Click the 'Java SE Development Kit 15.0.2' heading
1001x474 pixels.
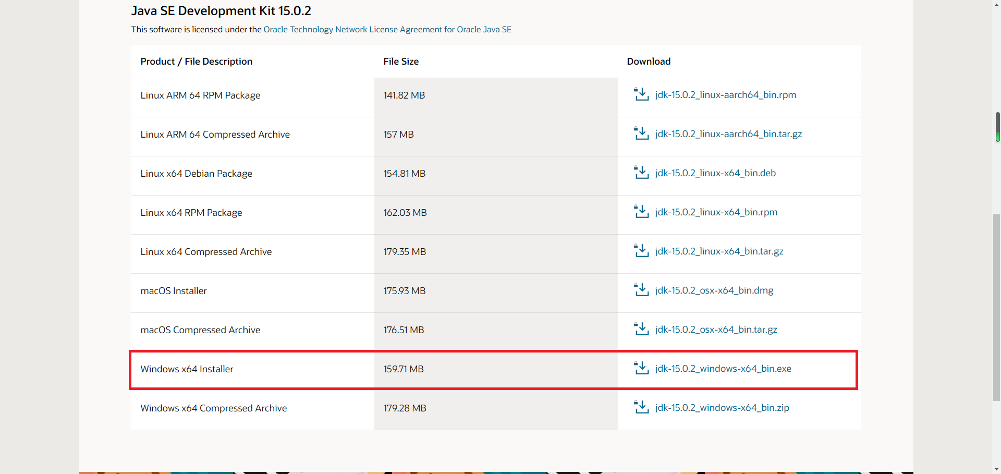[221, 11]
